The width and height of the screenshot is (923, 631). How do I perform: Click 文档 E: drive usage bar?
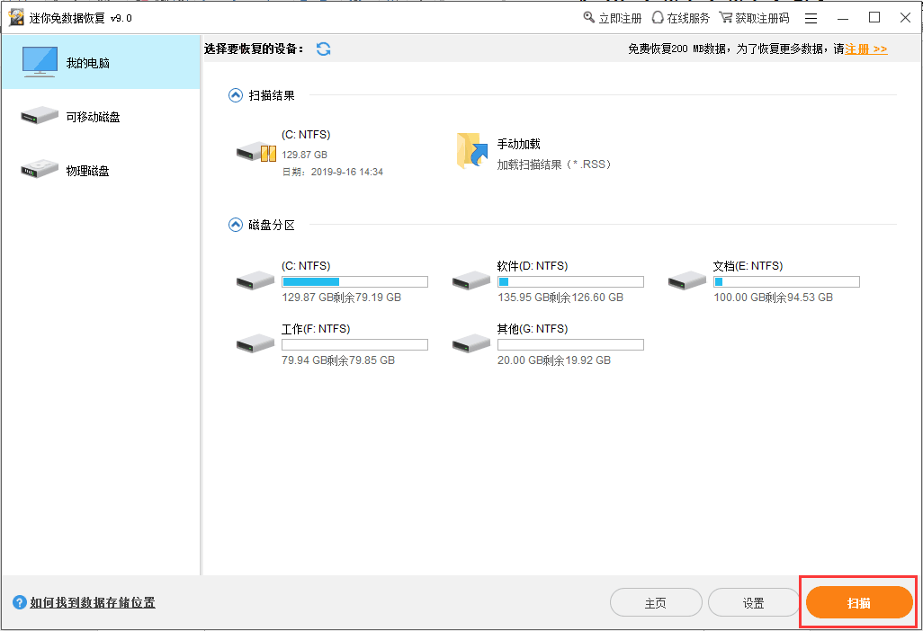point(786,281)
